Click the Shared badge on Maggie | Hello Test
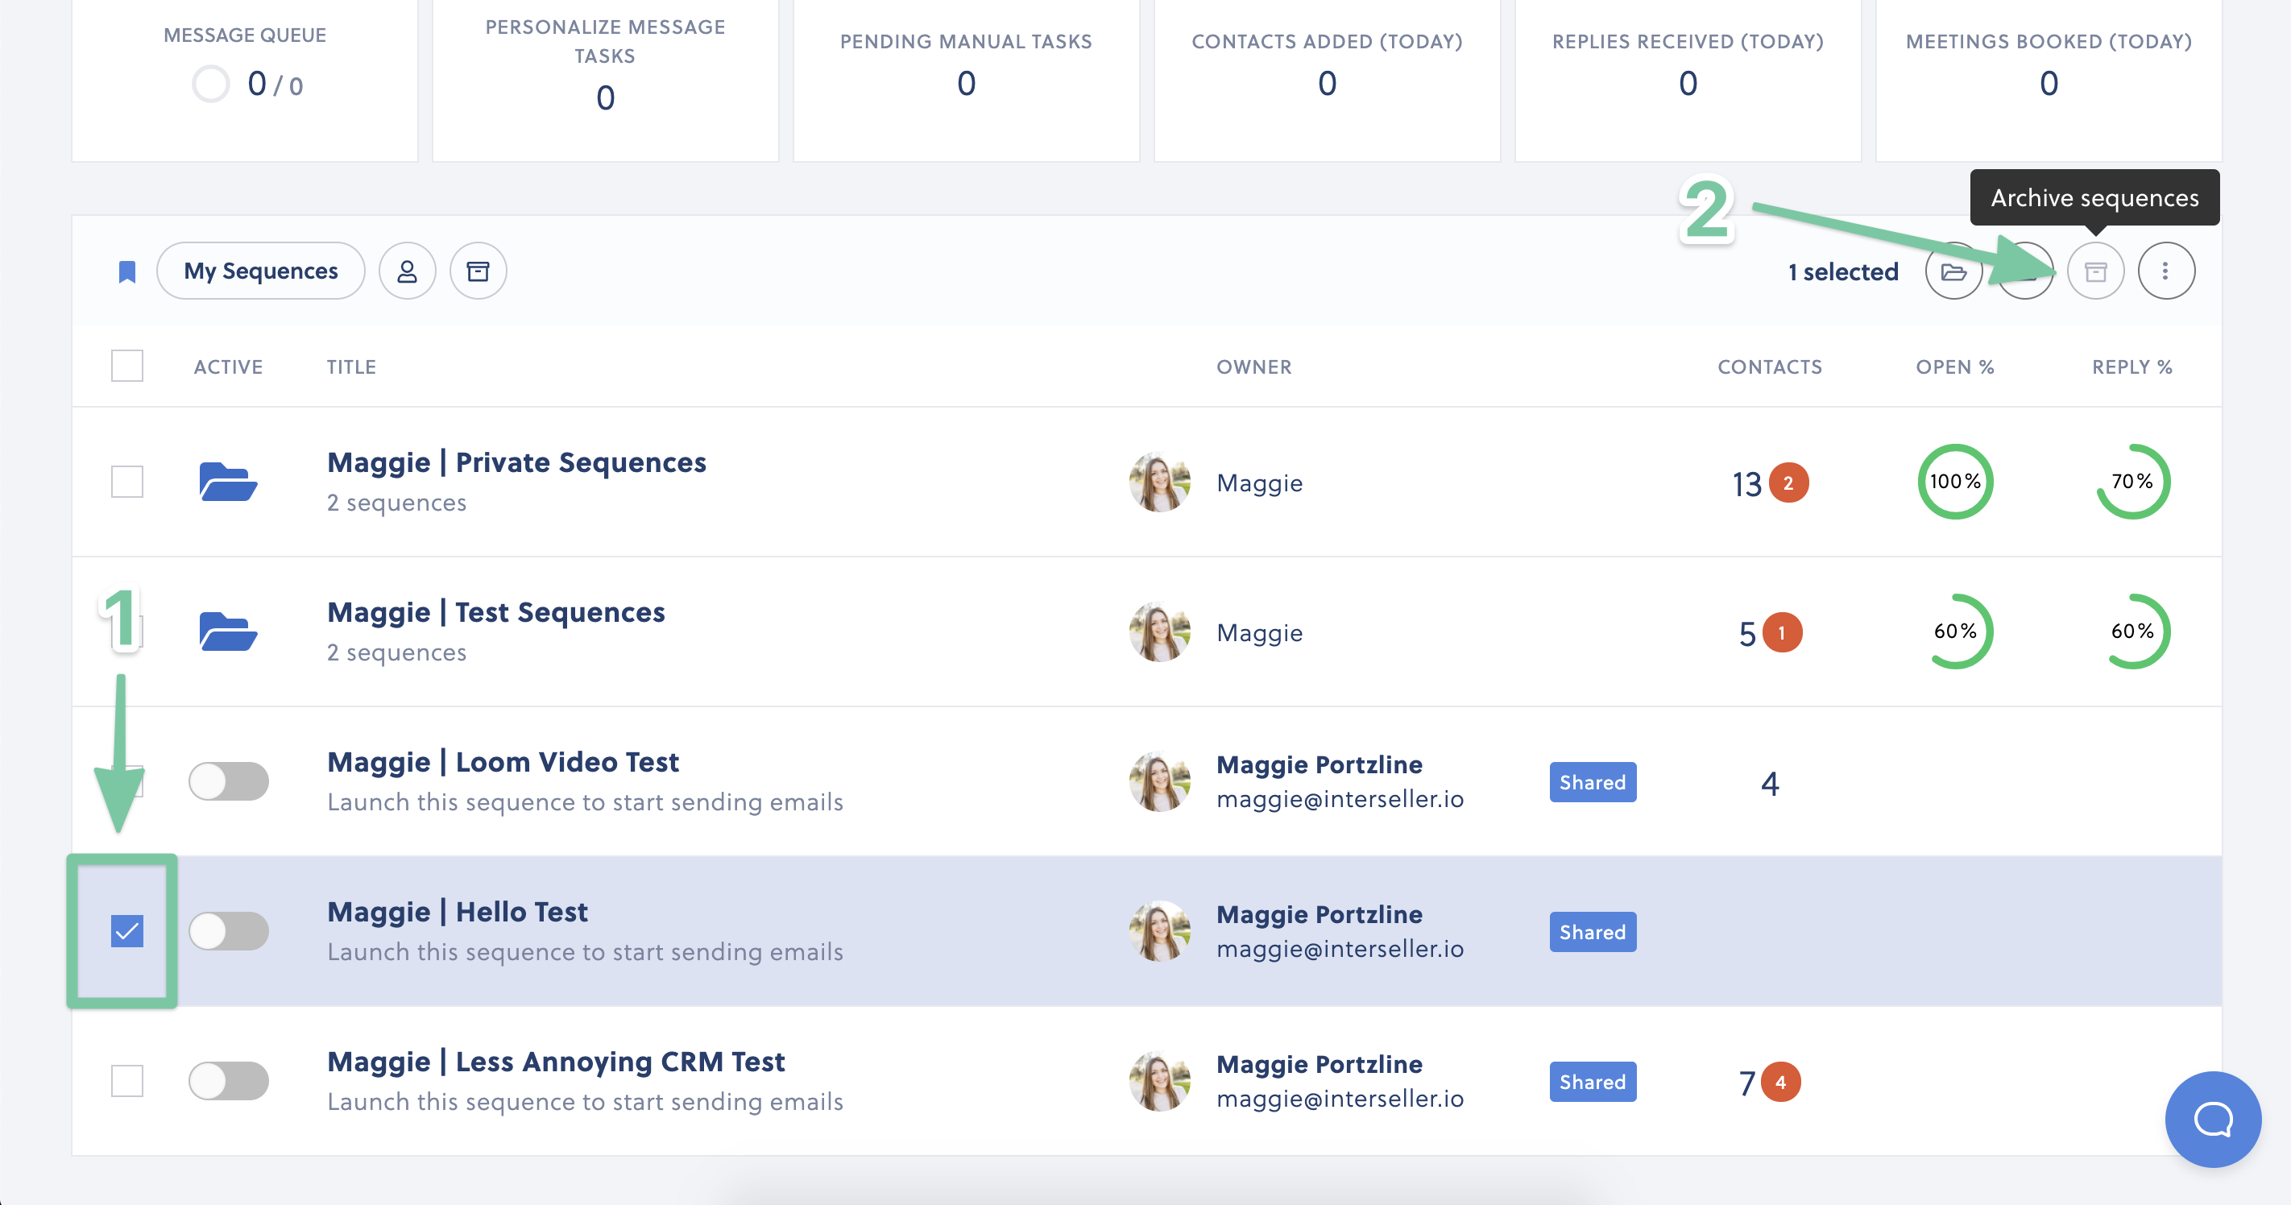The height and width of the screenshot is (1205, 2291). (x=1592, y=931)
